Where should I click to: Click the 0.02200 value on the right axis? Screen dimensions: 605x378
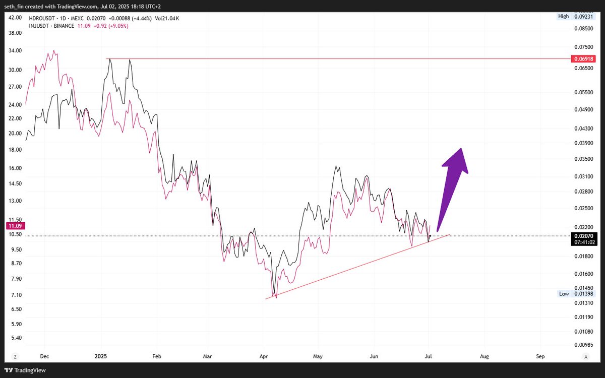tap(584, 227)
